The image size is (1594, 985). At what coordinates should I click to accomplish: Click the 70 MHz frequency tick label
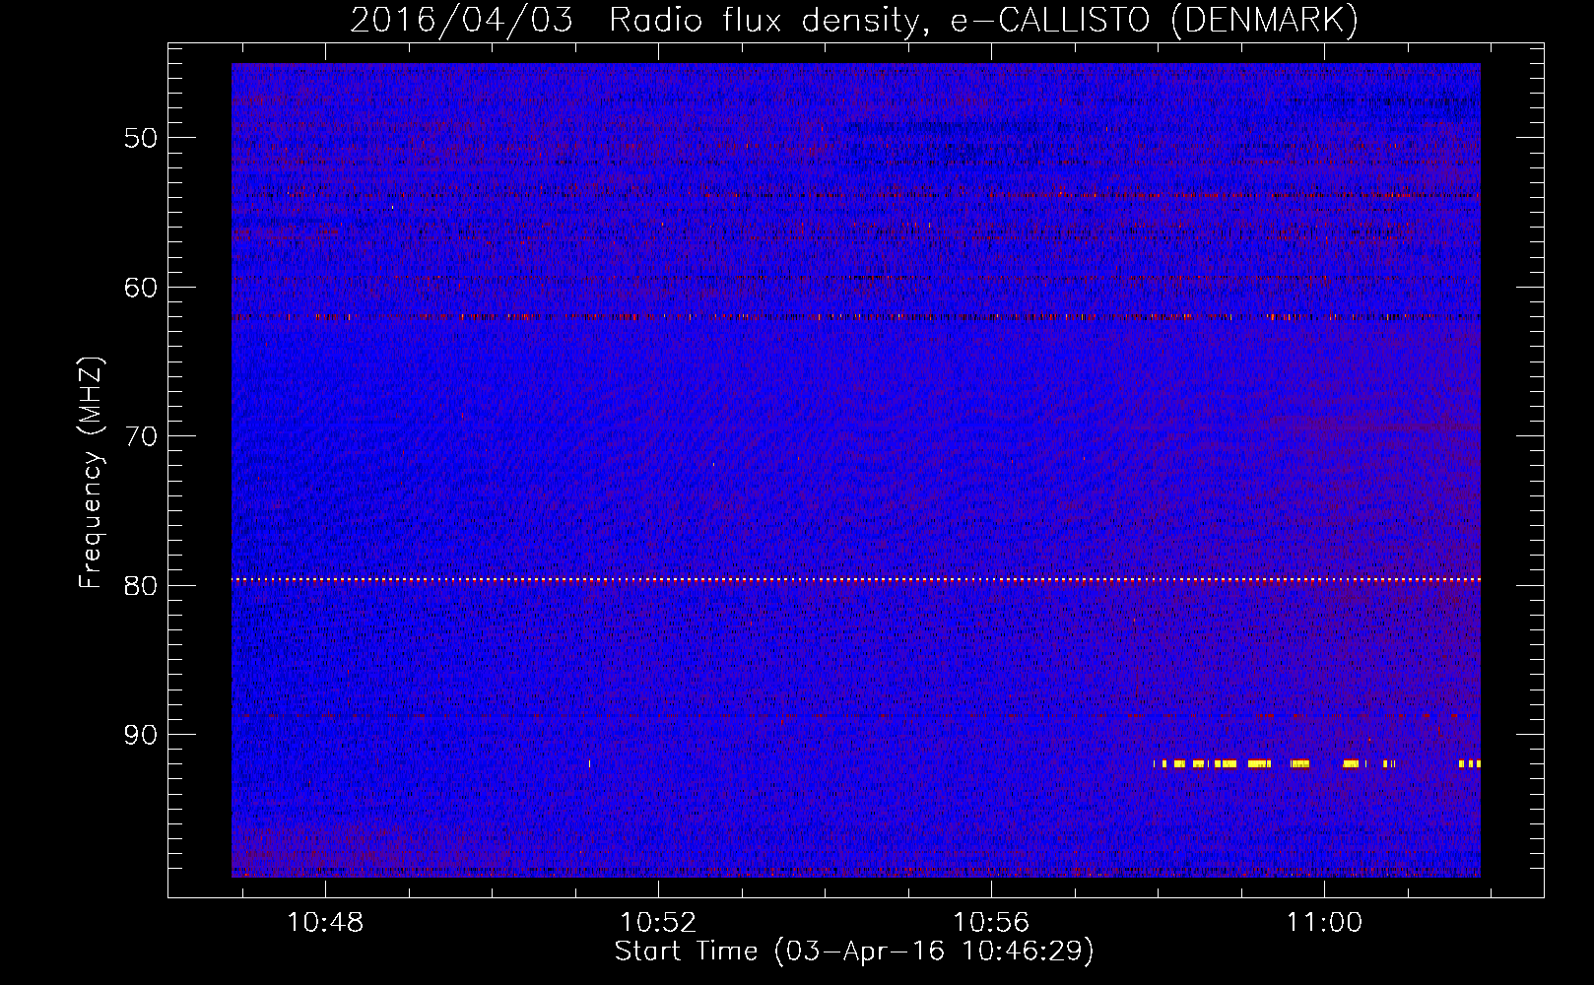click(x=141, y=436)
